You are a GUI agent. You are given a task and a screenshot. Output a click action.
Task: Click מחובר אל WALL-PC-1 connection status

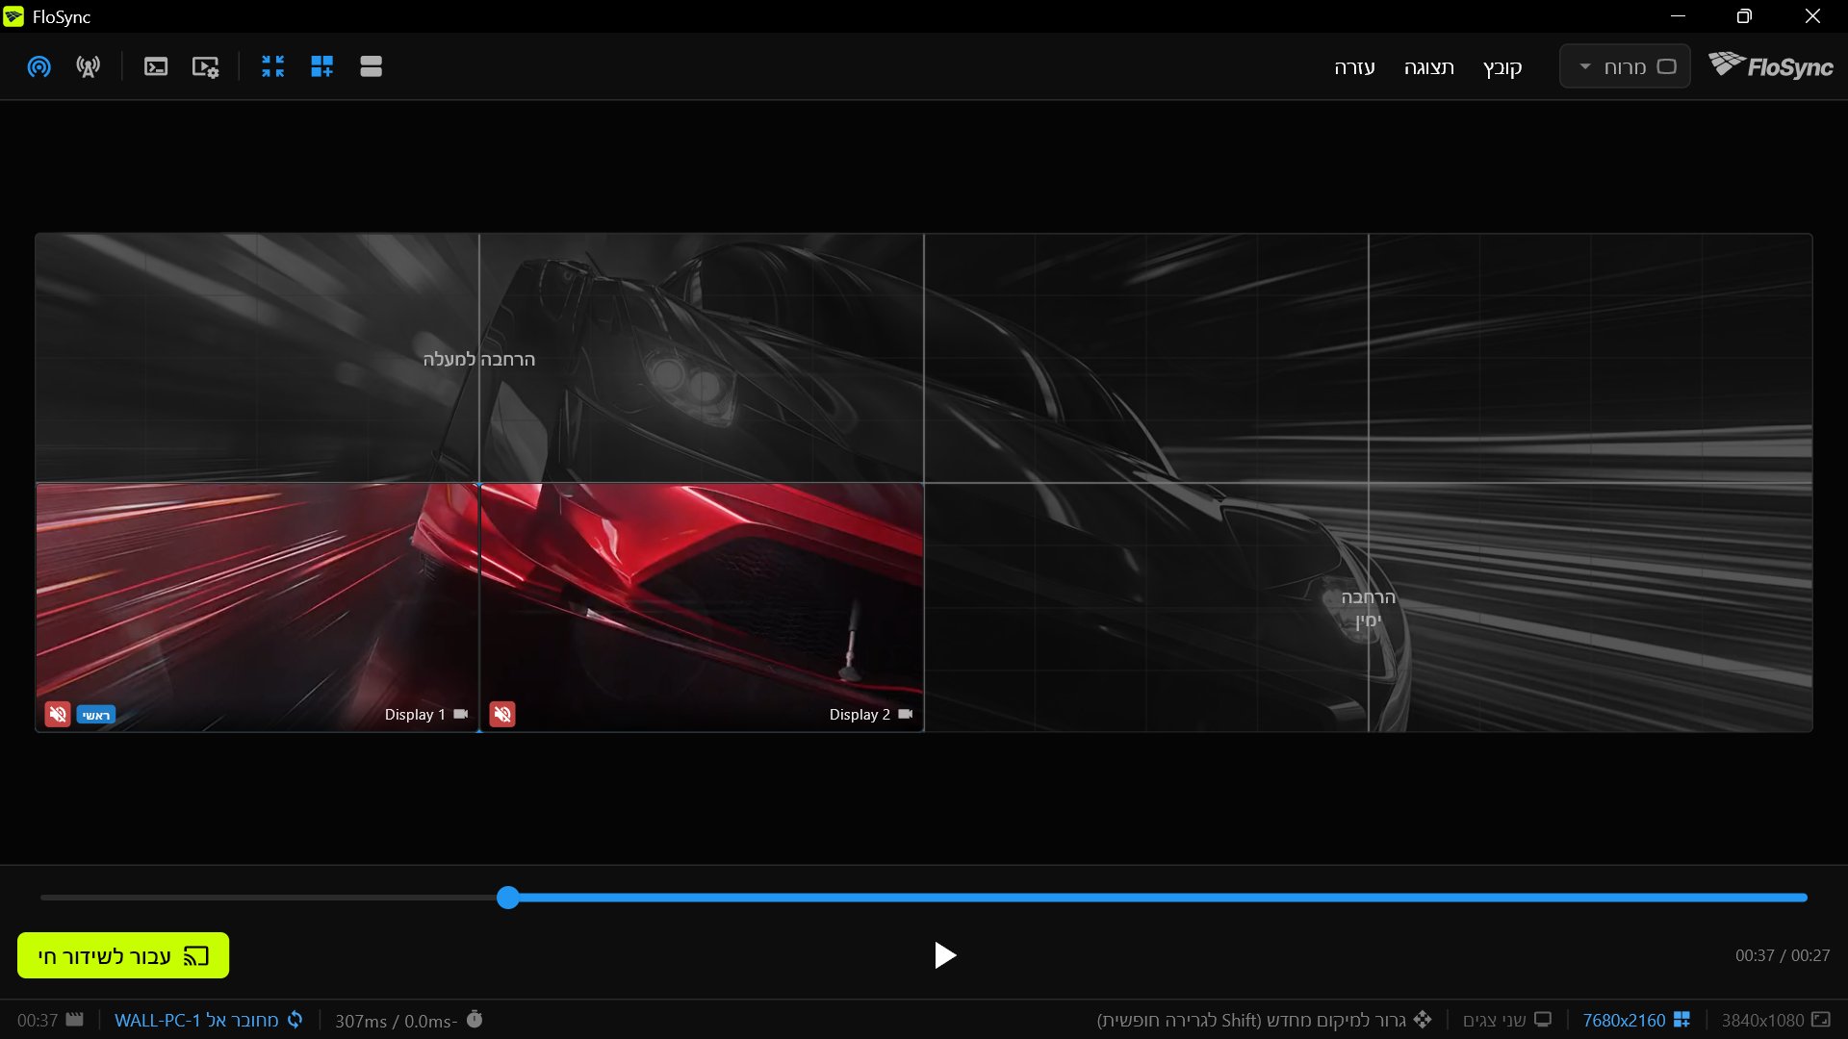tap(196, 1020)
